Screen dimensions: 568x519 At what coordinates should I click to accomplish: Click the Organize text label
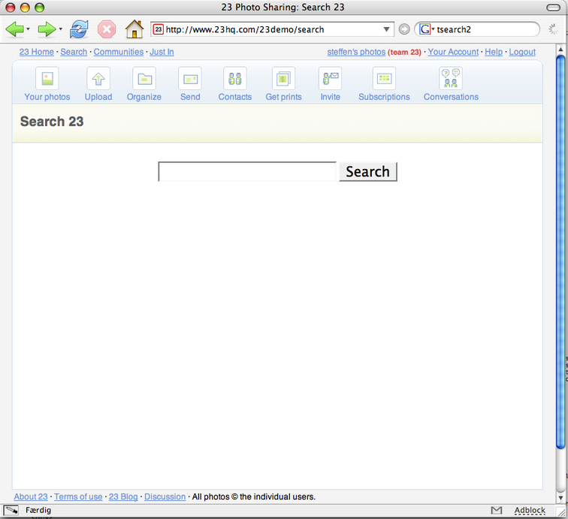pos(144,97)
